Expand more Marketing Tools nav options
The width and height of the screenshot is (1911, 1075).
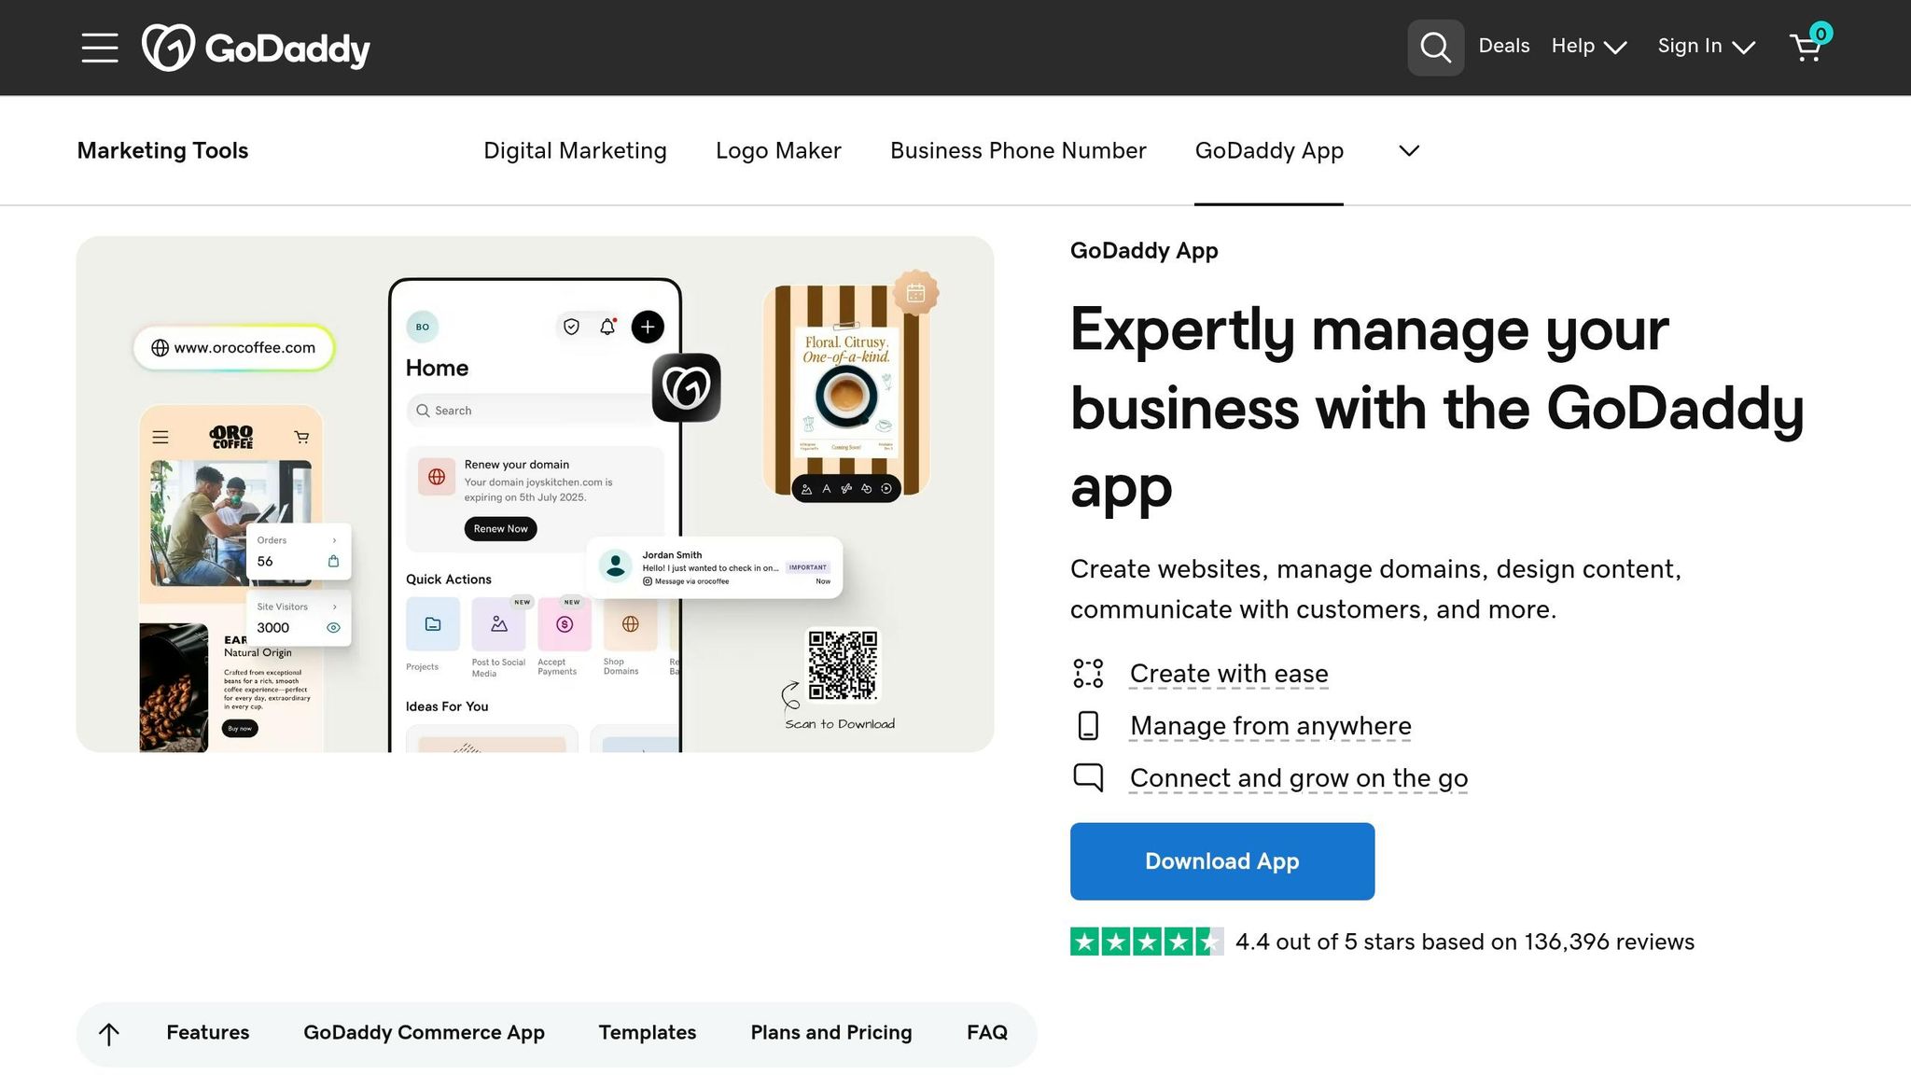1409,150
